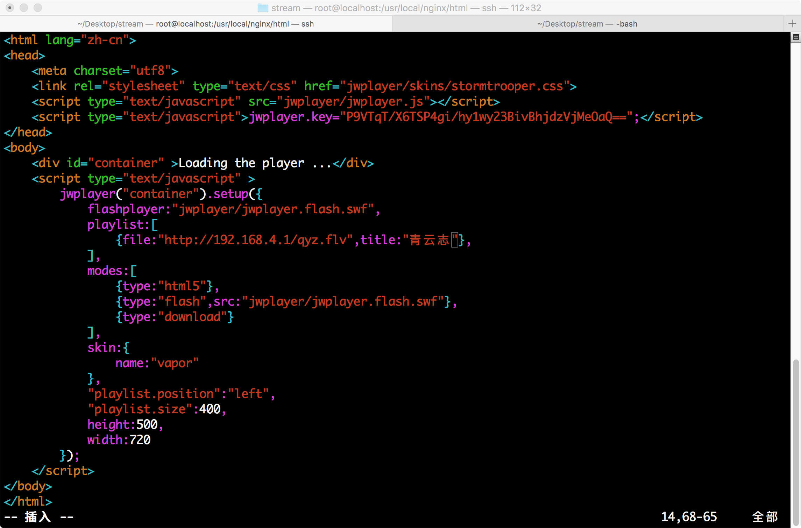Switch to the -bash tab

[587, 24]
